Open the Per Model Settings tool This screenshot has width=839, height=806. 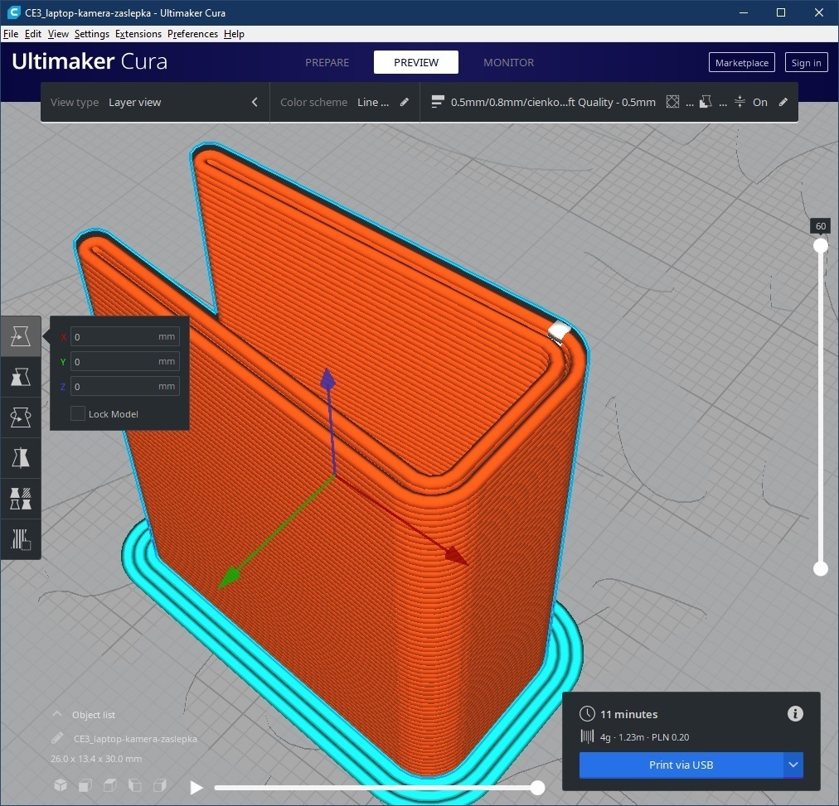coord(20,499)
